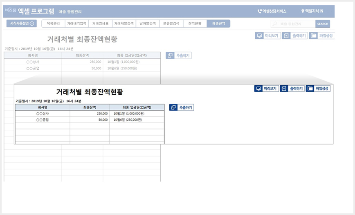Click the faded 미리보기 monitor icon at top
The height and width of the screenshot is (215, 355).
coord(259,35)
